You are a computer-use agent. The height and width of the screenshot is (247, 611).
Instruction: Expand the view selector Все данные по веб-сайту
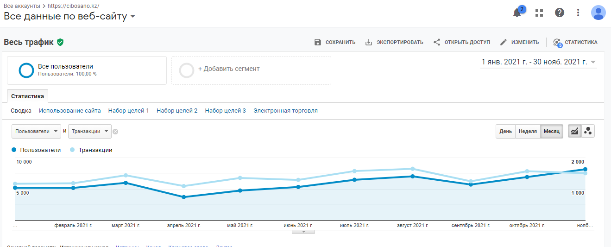click(x=69, y=17)
